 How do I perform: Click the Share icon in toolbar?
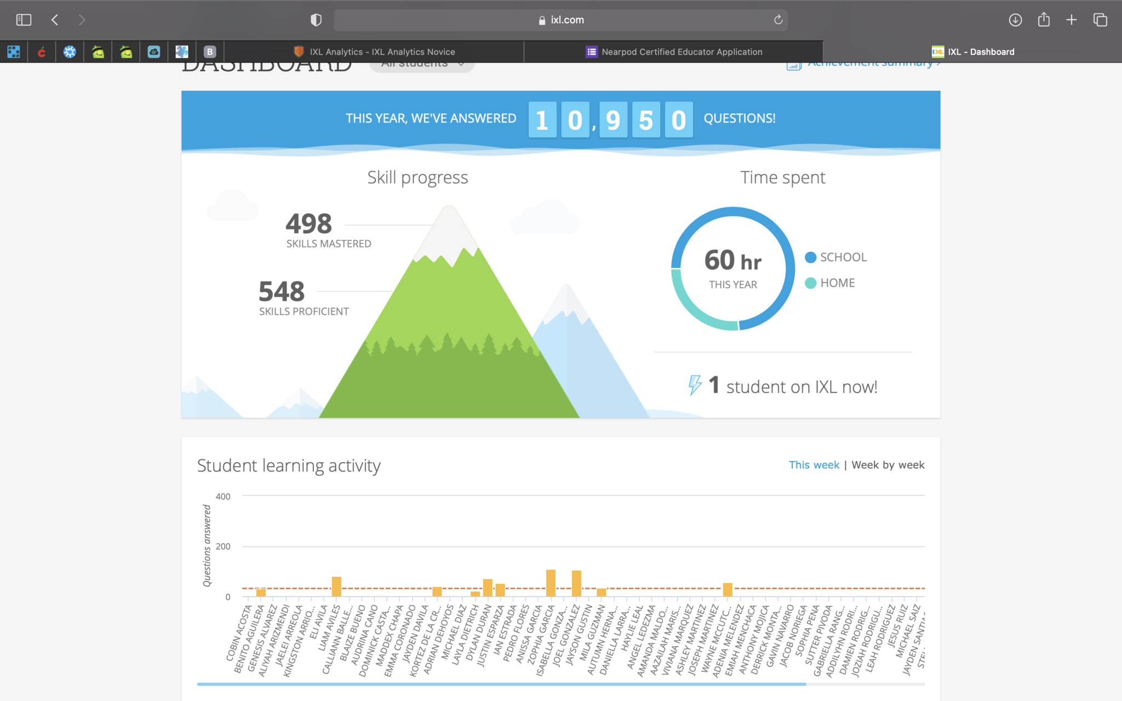1044,20
